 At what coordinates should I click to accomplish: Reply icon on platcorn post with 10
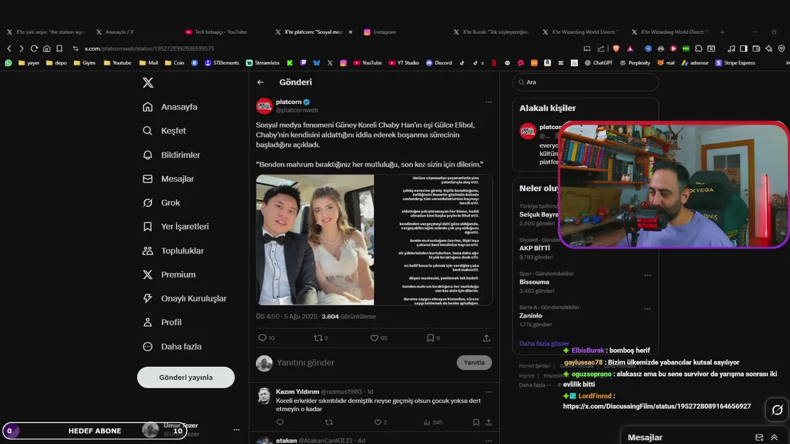pyautogui.click(x=262, y=338)
